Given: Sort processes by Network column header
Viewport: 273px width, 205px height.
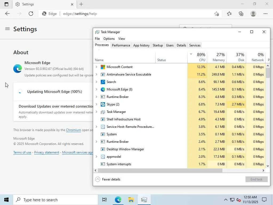Looking at the screenshot, I should tap(256, 57).
